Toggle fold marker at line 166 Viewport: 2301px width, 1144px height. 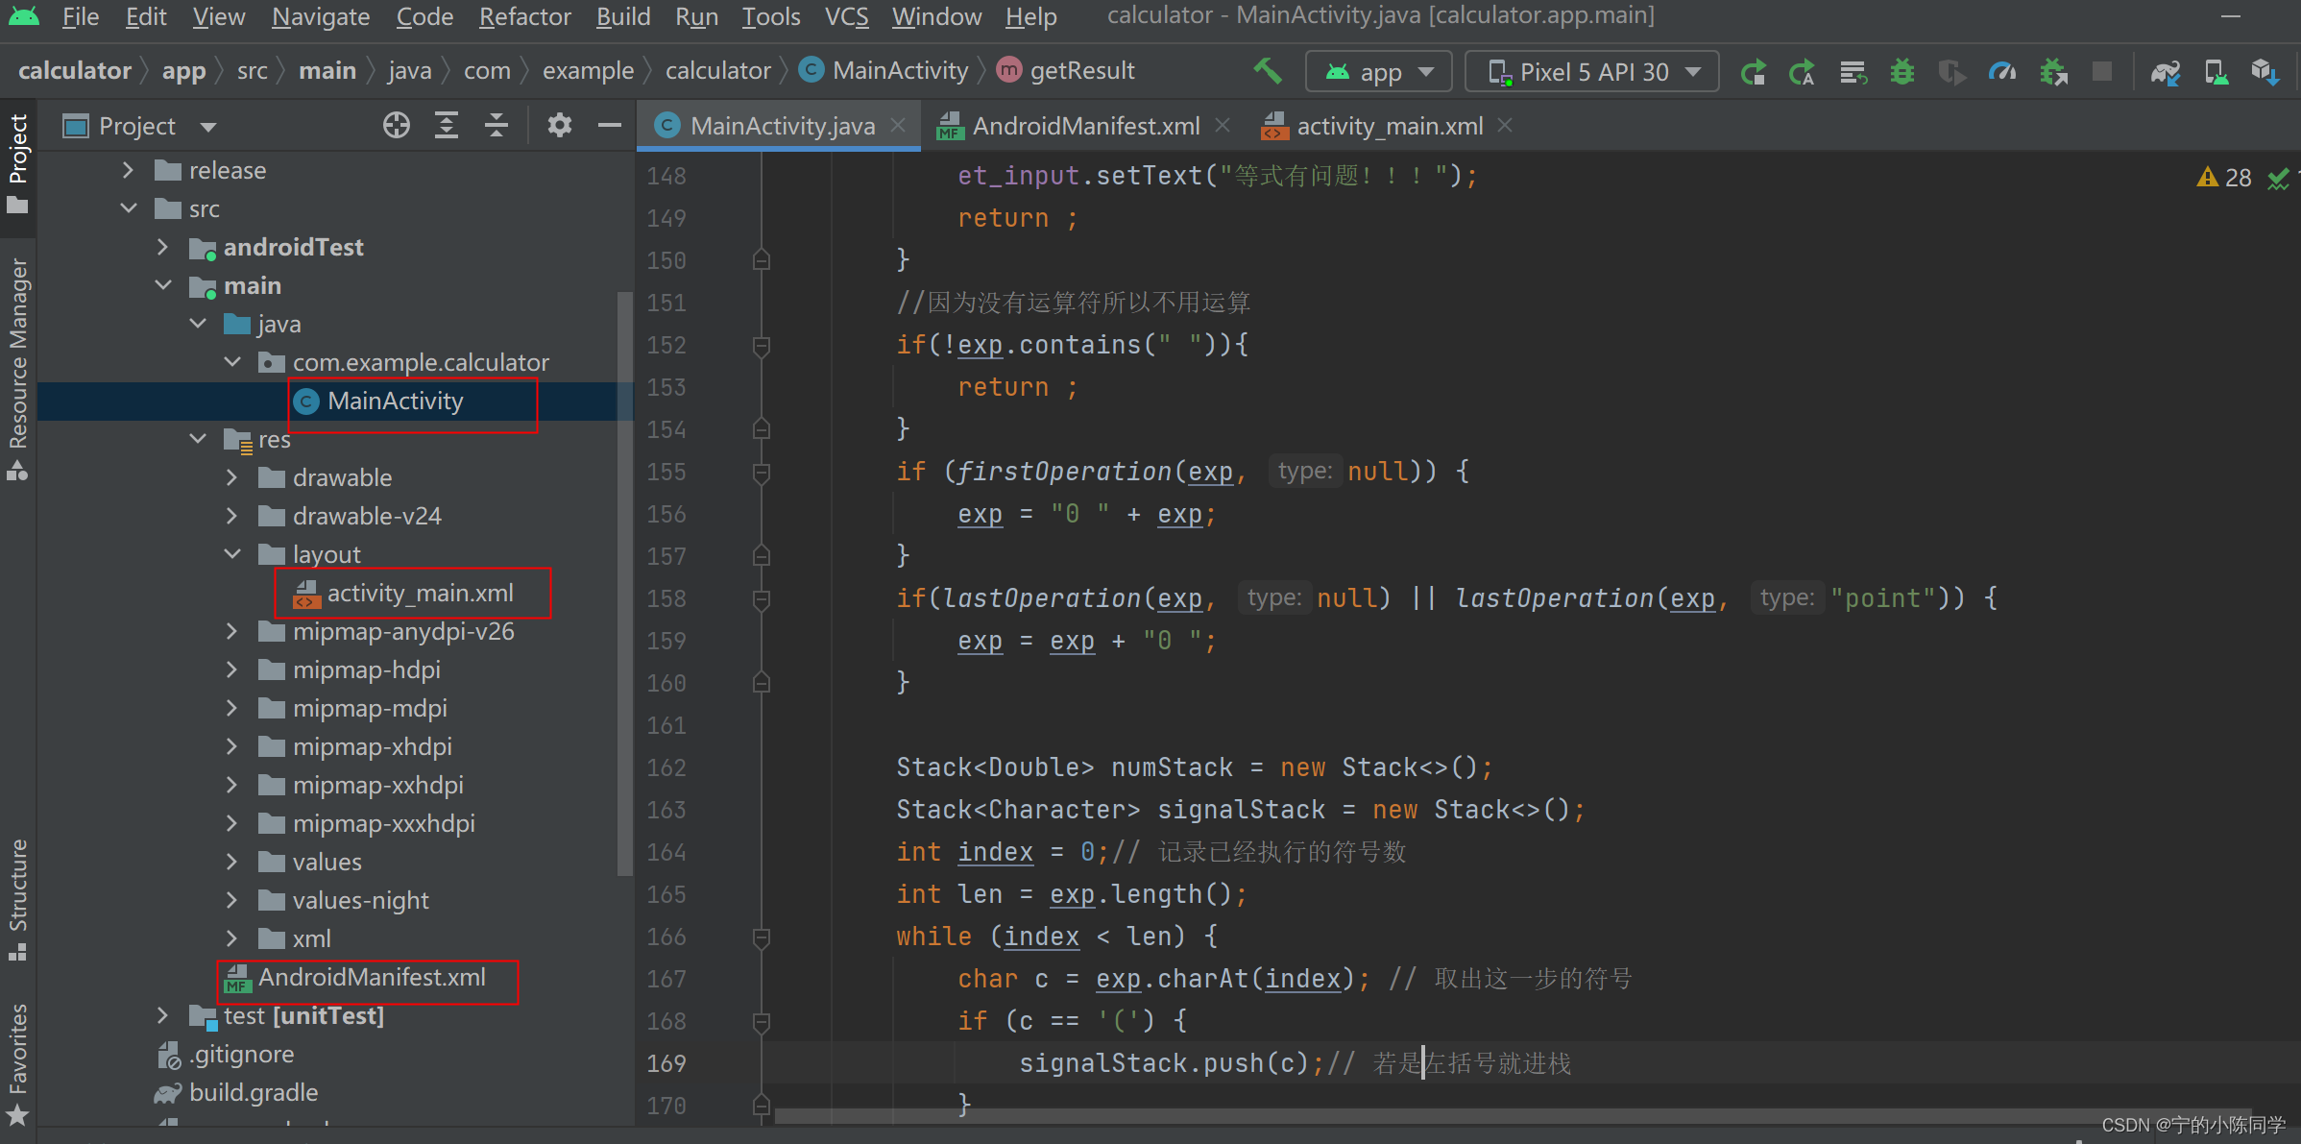tap(762, 937)
